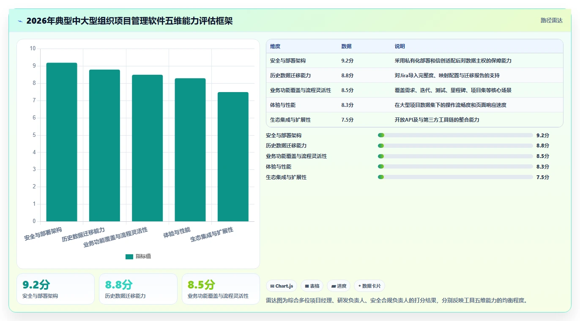Image resolution: width=580 pixels, height=321 pixels.
Task: Click the 9.2分 table cell
Action: pos(347,61)
